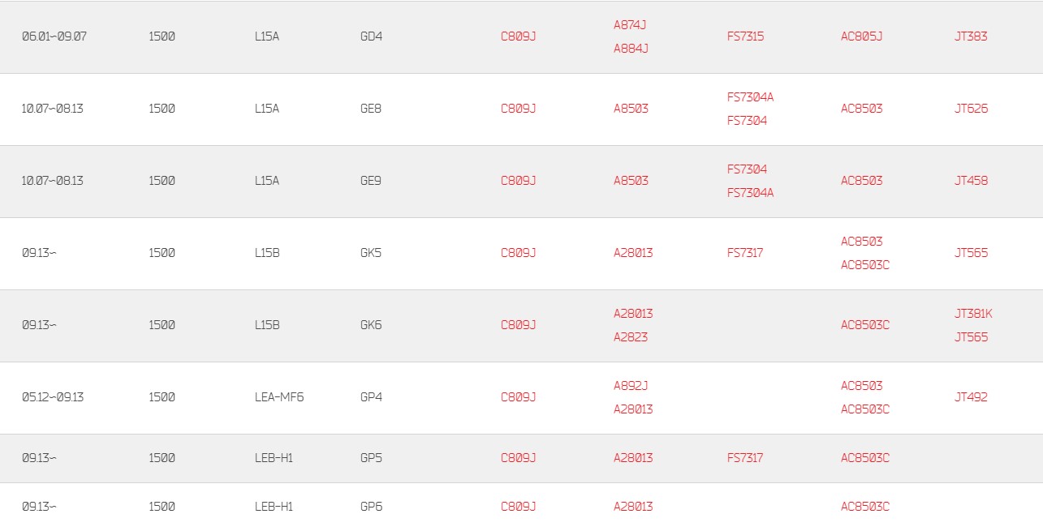Viewport: 1043px width, 531px height.
Task: Click FS7315 in the GD4 row
Action: pyautogui.click(x=745, y=36)
